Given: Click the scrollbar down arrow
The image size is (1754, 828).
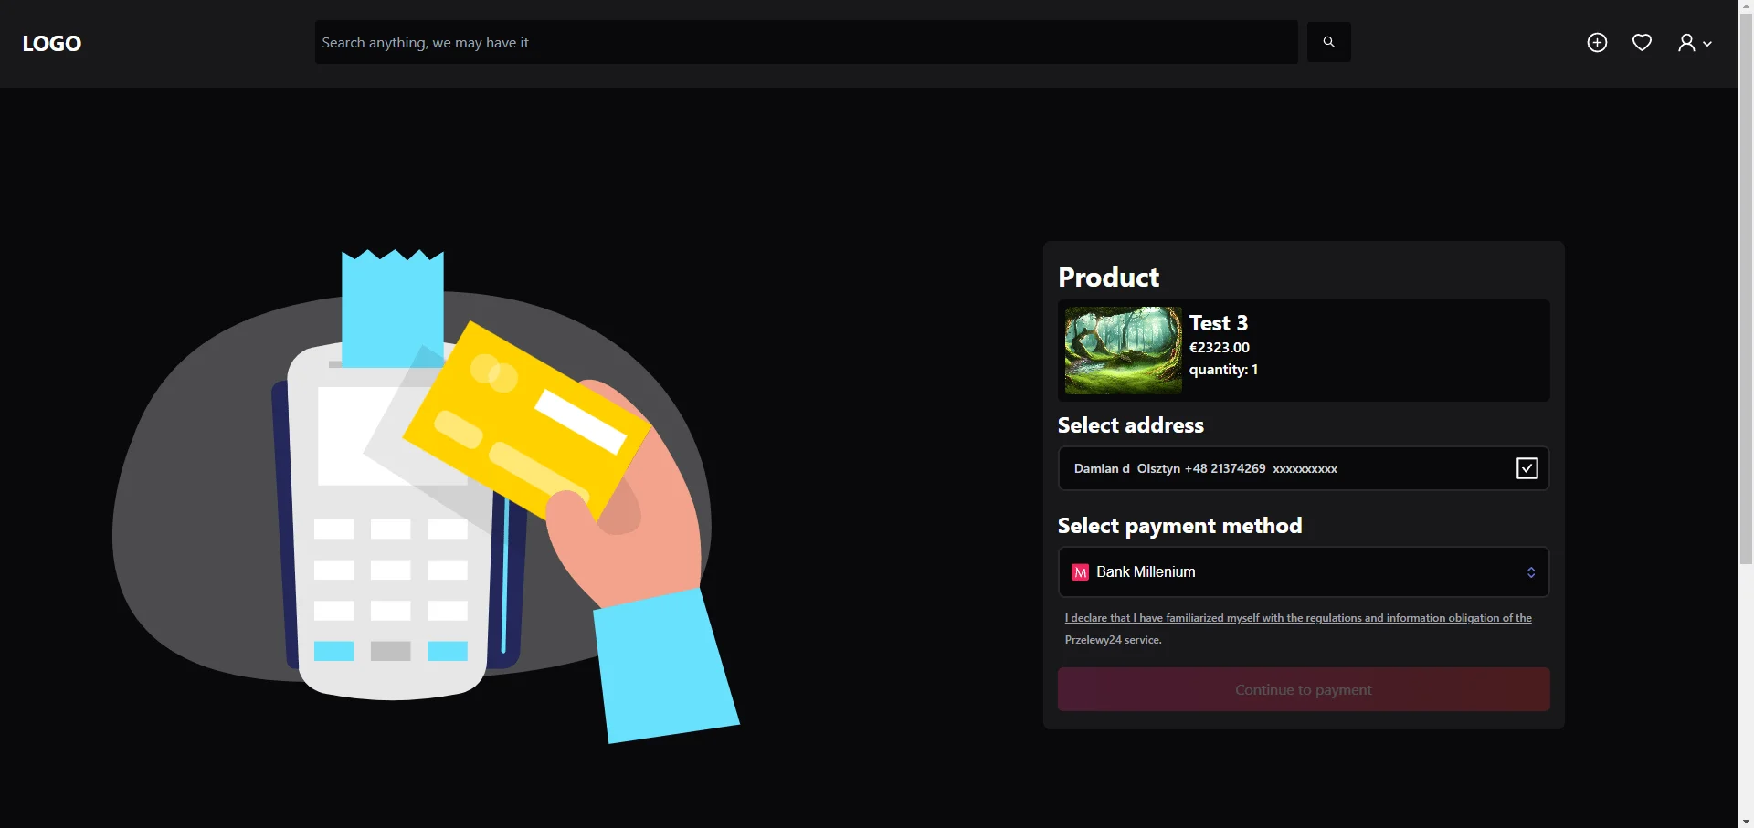Looking at the screenshot, I should (1746, 821).
